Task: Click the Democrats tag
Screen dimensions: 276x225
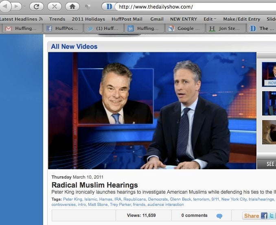Action: coord(158,199)
